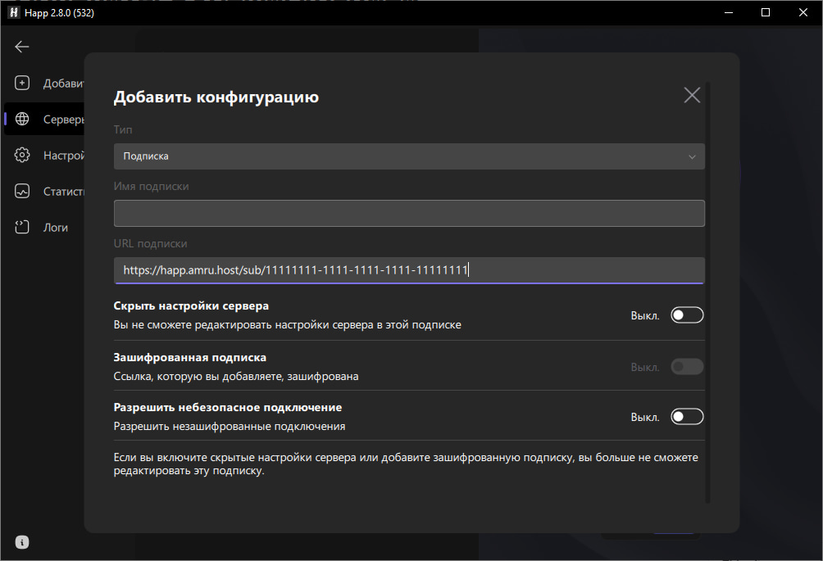Click the Разрешить небезопасное подключение heading
Image resolution: width=823 pixels, height=561 pixels.
[228, 407]
